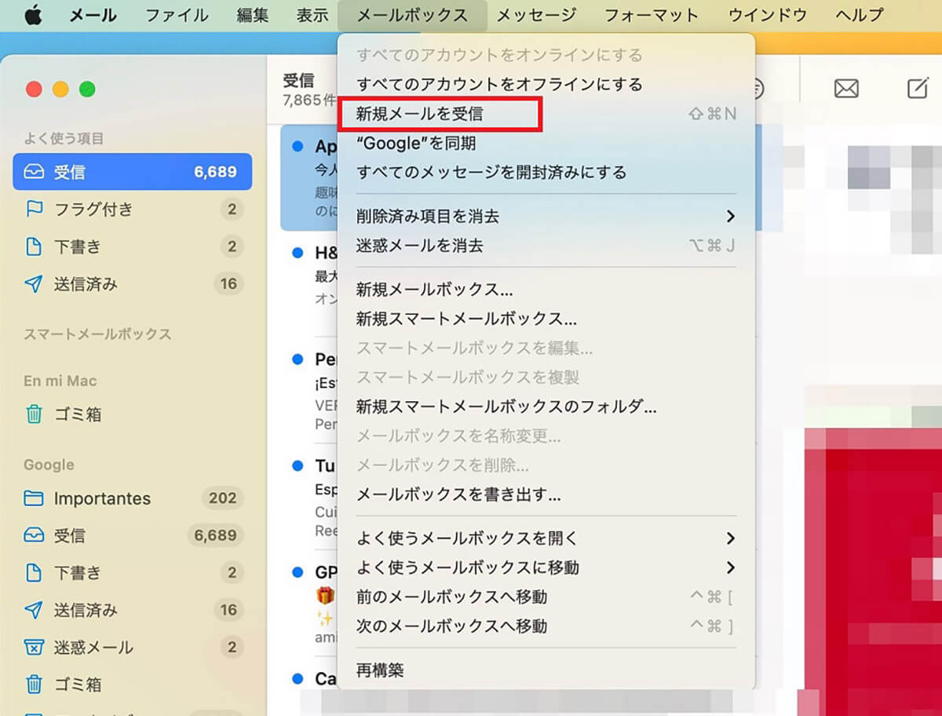
Task: Open the ウインドウ menu
Action: coord(767,15)
